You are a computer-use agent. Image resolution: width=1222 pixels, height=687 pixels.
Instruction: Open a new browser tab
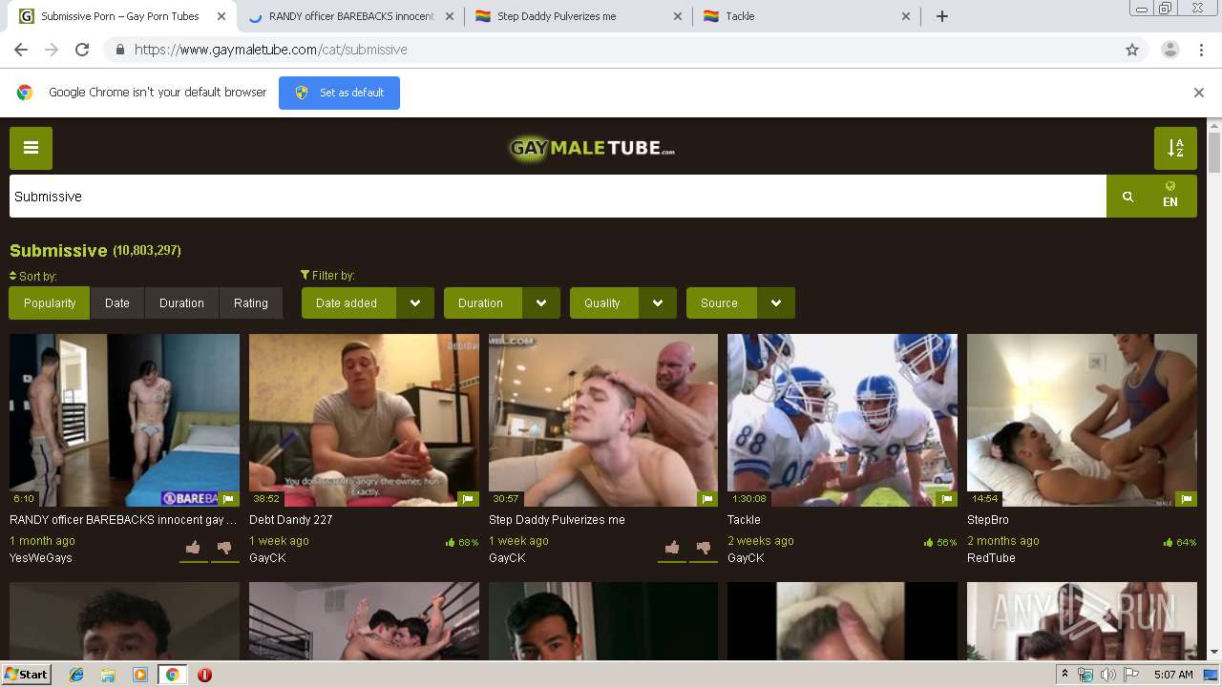[x=942, y=16]
